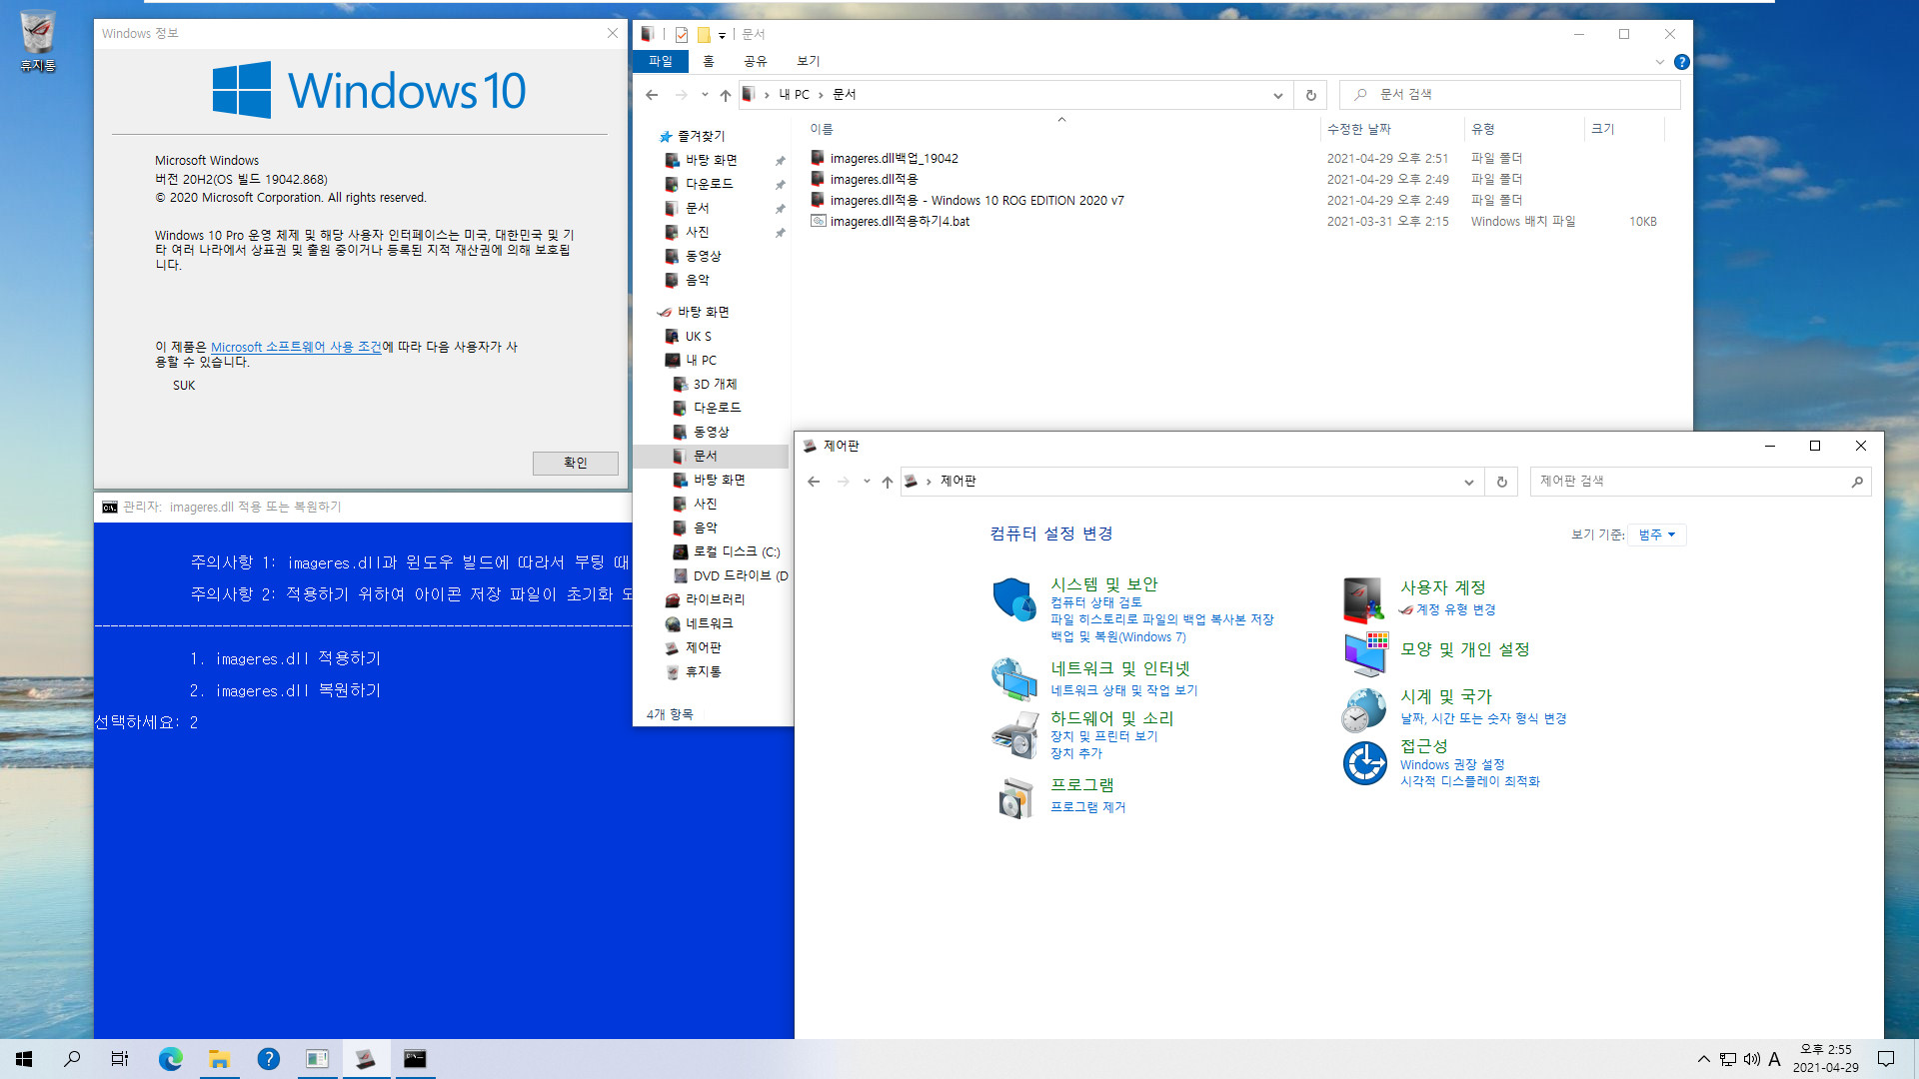Switch to the 보기 ribbon tab
The height and width of the screenshot is (1079, 1919).
click(x=808, y=61)
